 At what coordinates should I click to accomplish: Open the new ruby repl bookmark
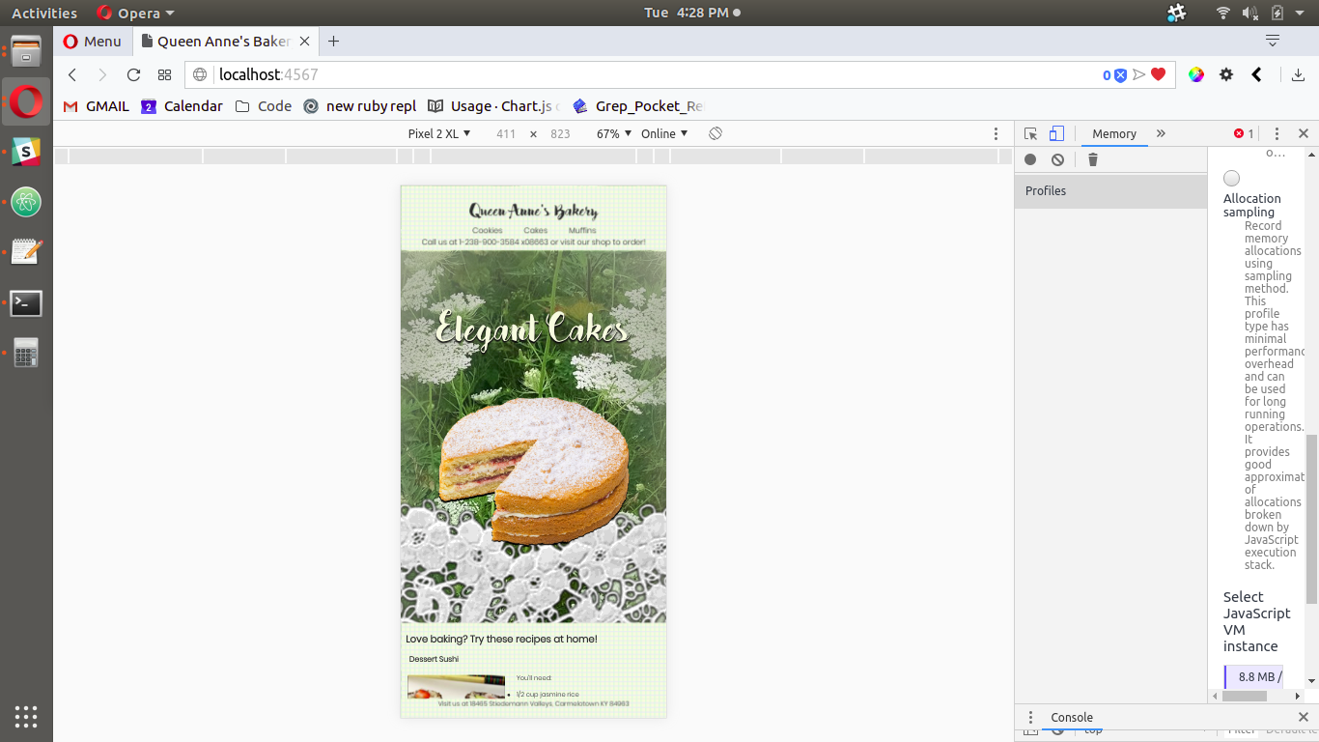pyautogui.click(x=359, y=106)
